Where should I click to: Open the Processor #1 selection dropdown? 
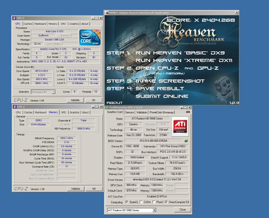click(54, 92)
